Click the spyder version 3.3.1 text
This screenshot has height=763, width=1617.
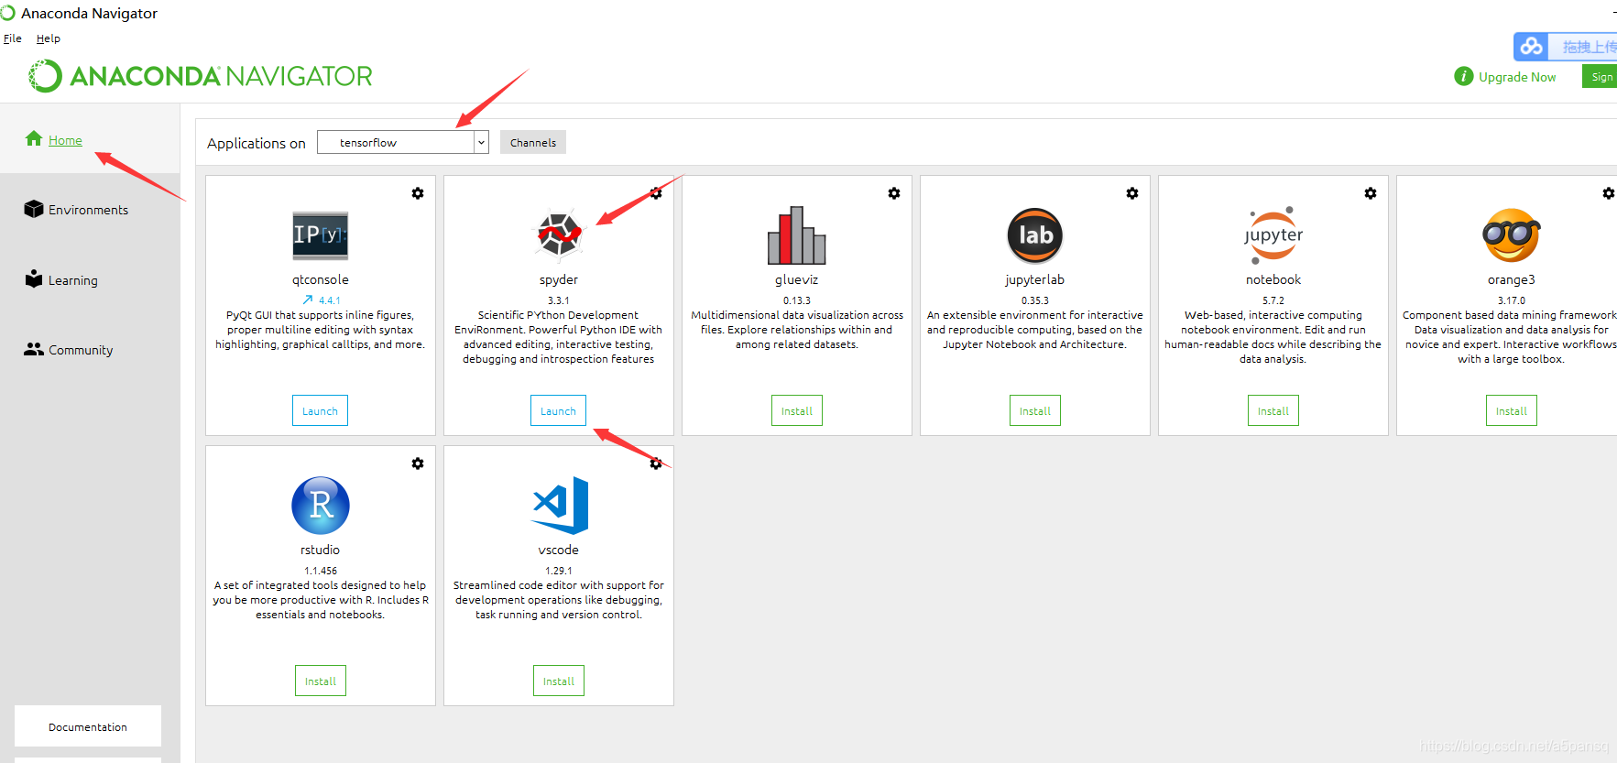coord(559,300)
